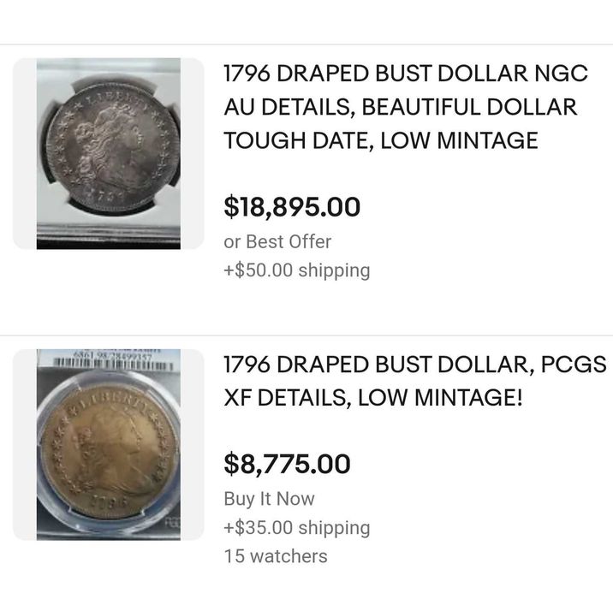Screen dimensions: 613x599
Task: Click the +$35.00 shipping text
Action: tap(296, 528)
